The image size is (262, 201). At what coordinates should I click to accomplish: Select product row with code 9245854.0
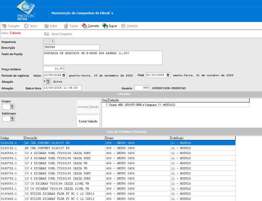point(118,153)
